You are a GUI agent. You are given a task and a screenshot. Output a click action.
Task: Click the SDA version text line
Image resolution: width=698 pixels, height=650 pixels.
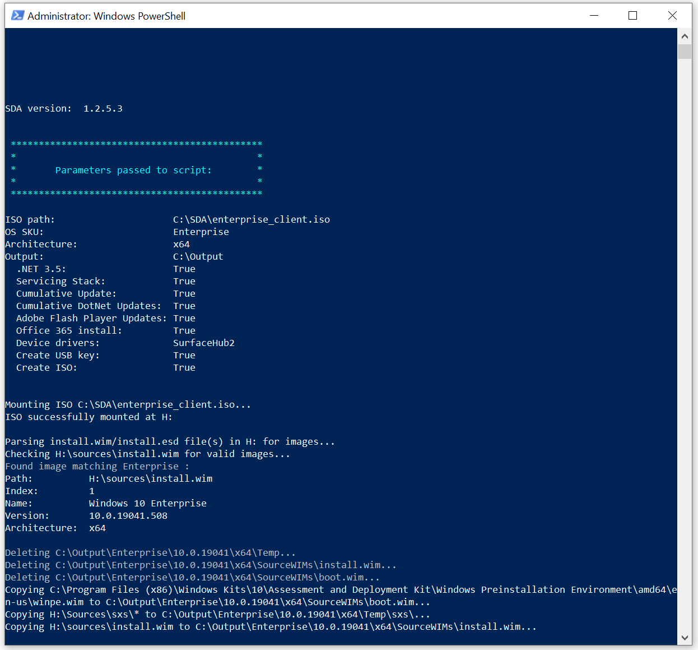(63, 108)
